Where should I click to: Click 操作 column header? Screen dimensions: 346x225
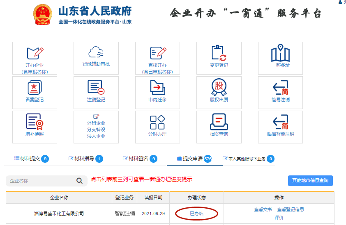[x=279, y=198]
